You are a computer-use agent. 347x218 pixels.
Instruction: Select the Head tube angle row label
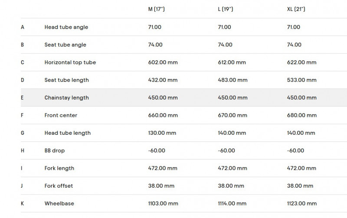(66, 27)
